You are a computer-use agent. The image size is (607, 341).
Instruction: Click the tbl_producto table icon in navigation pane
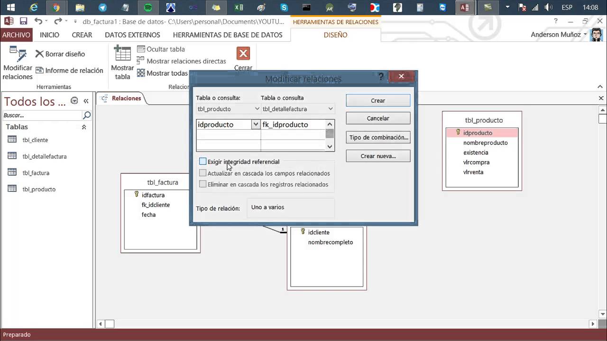click(12, 189)
